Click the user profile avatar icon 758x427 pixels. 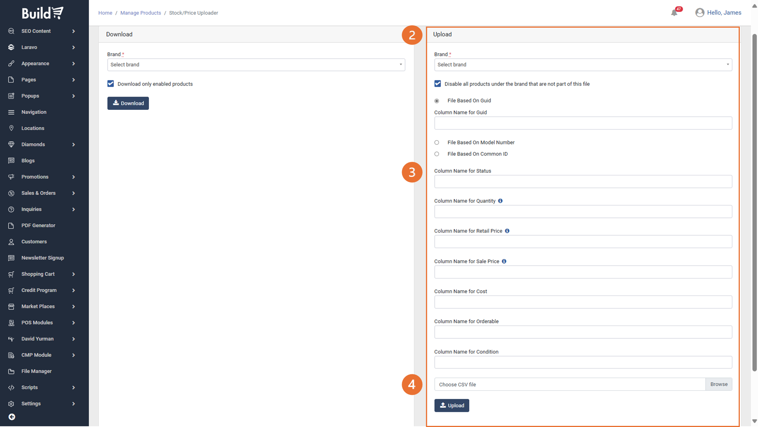point(700,13)
